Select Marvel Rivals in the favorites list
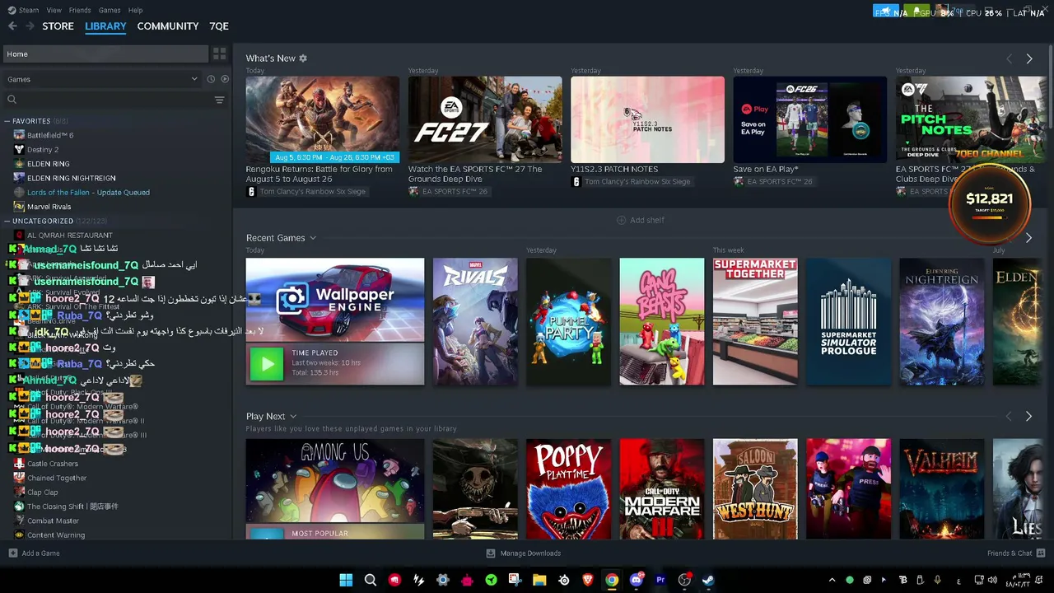The height and width of the screenshot is (593, 1054). [x=49, y=207]
